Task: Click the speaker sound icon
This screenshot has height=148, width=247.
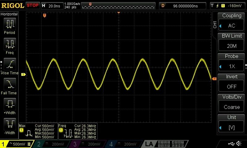Action: (239, 143)
